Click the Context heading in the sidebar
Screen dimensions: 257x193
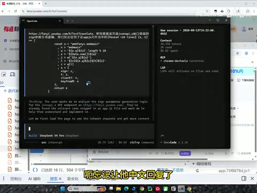(x=166, y=41)
